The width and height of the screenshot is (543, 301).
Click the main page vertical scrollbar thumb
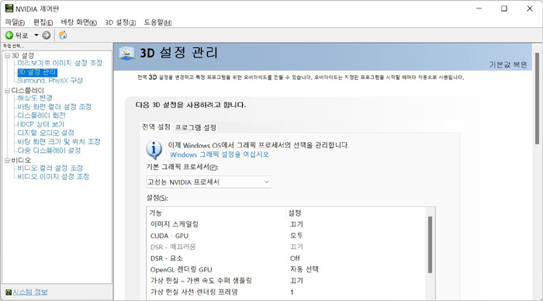pyautogui.click(x=537, y=98)
